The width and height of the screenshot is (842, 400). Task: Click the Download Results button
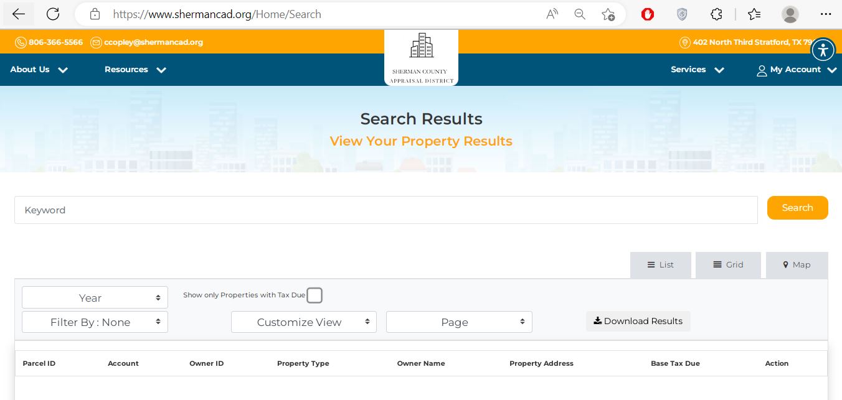tap(638, 321)
